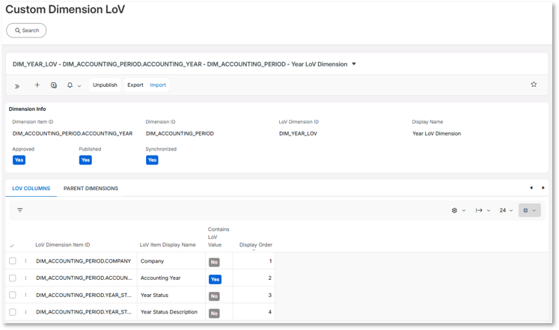Click the Import link
The width and height of the screenshot is (559, 330).
pos(158,85)
